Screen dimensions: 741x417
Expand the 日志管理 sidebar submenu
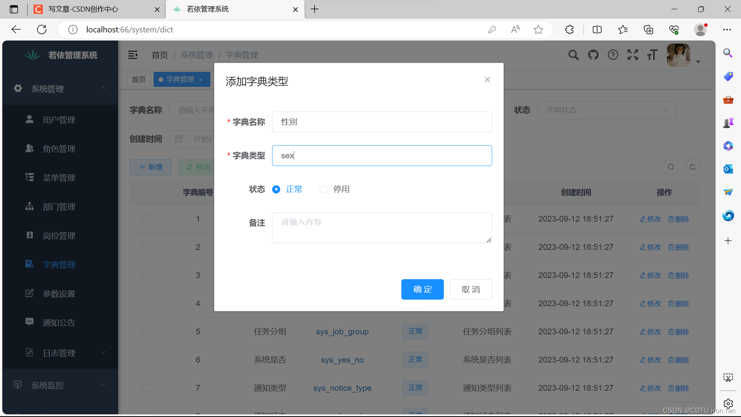(60, 353)
